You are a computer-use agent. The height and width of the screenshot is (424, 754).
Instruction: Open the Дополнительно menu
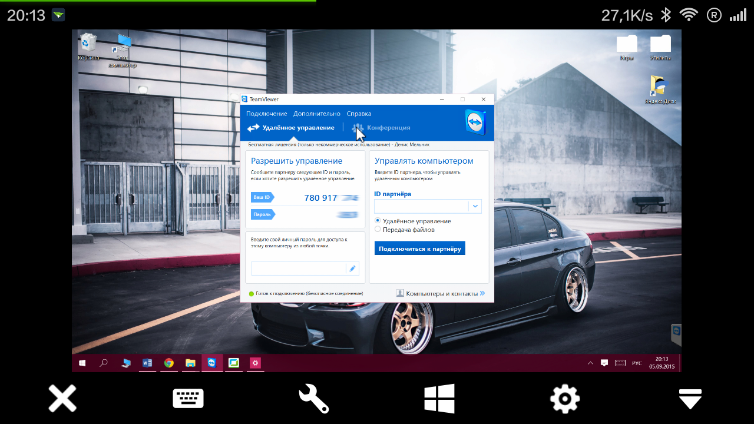(317, 114)
